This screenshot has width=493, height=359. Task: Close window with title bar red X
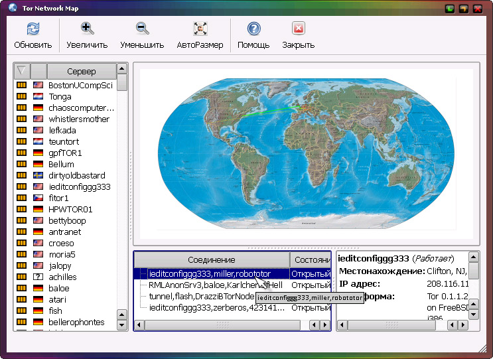point(478,9)
